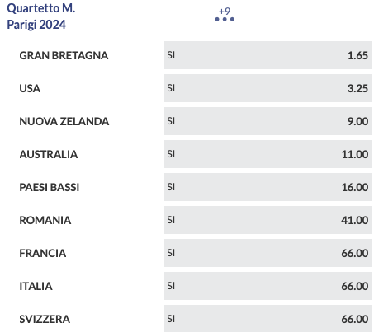Select Francia SI odds 66.00
Screen dimensions: 374x332
click(268, 253)
